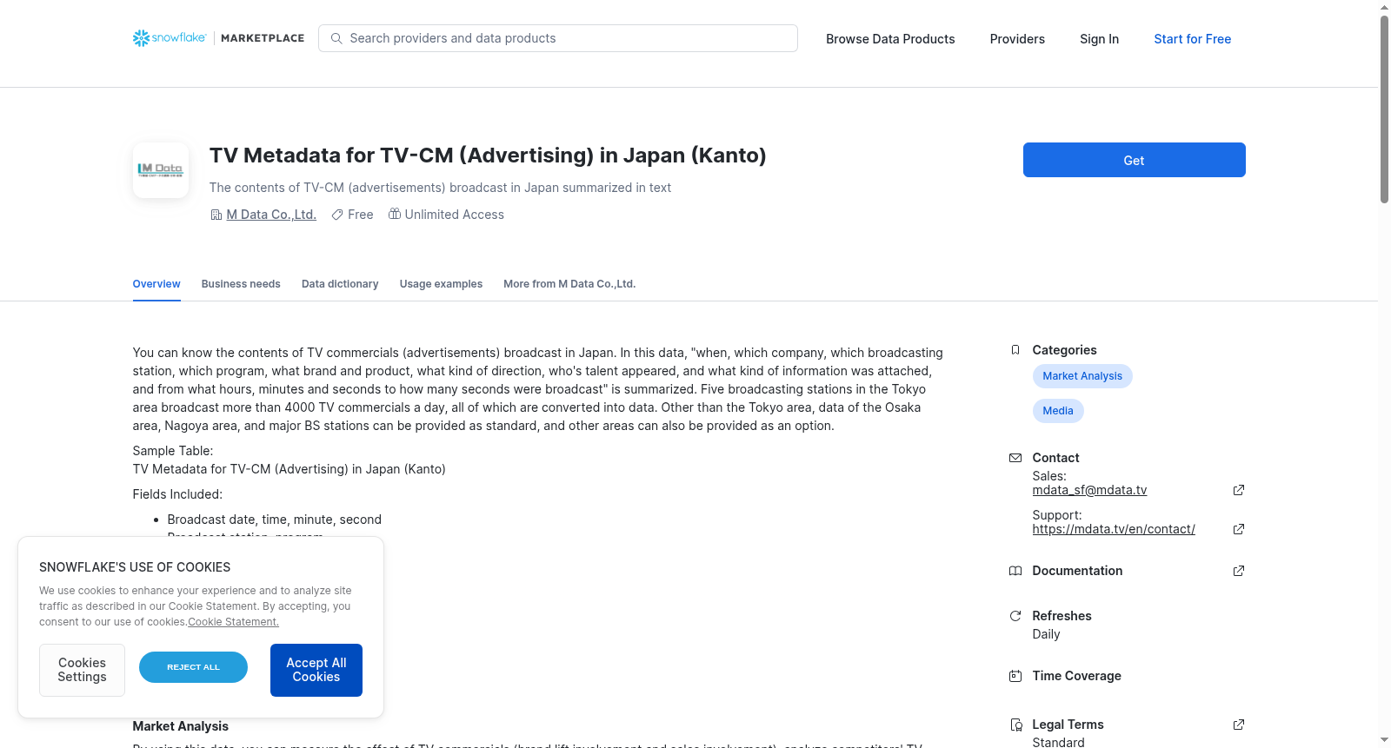Screen dimensions: 1391x748
Task: Click the Categories bookmark icon
Action: point(1015,350)
